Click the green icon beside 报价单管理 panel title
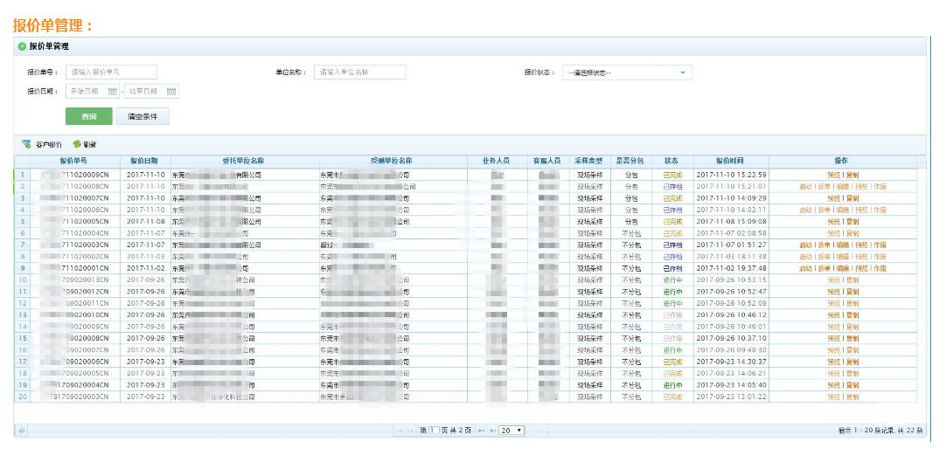 [22, 46]
